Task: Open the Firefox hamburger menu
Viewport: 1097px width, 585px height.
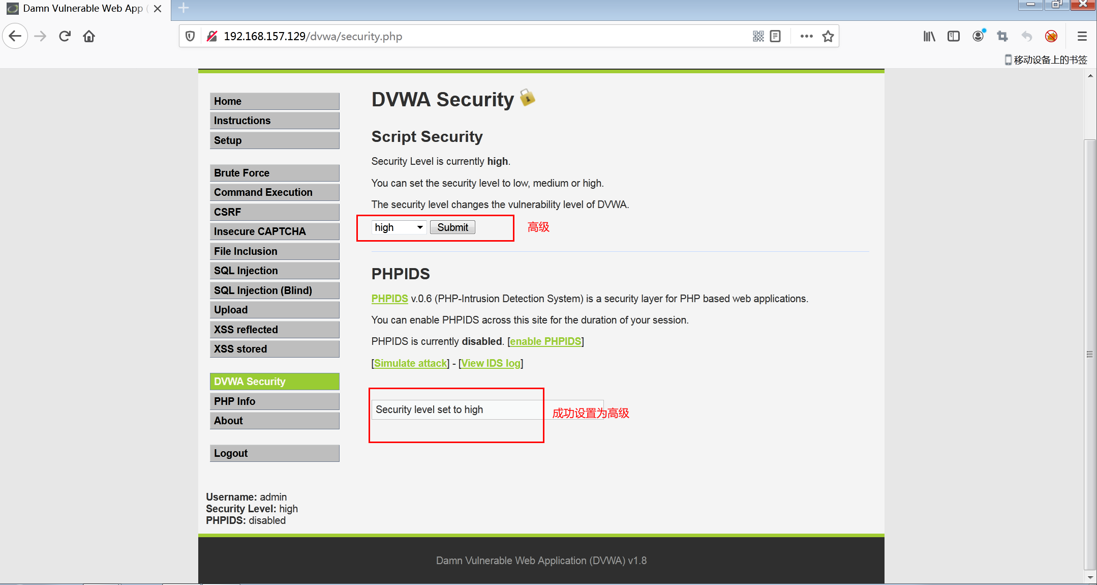Action: click(1082, 36)
